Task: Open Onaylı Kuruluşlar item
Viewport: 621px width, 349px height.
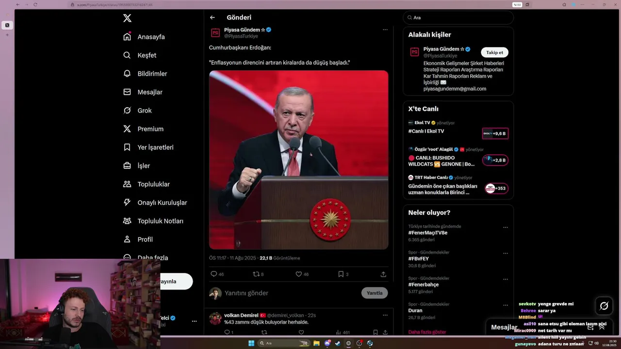Action: pyautogui.click(x=155, y=203)
